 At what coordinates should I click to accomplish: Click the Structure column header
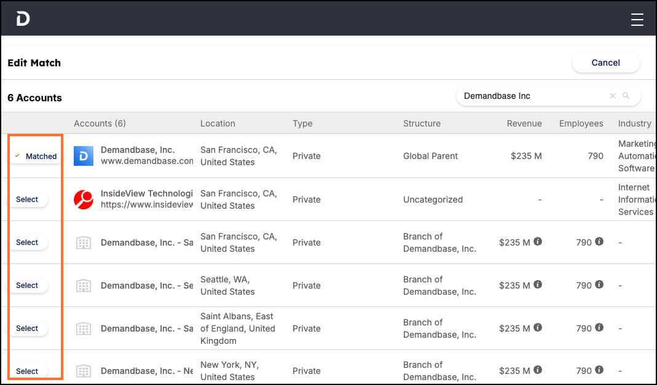click(422, 123)
